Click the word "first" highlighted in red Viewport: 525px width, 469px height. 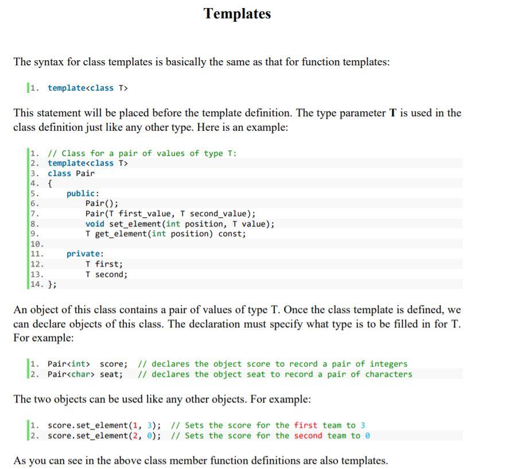[x=303, y=425]
